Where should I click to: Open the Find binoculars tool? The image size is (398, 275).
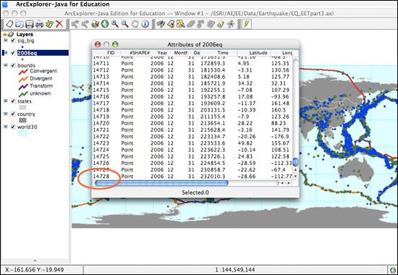point(161,24)
